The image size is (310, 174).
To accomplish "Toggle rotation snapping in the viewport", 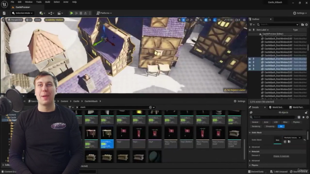I will (x=215, y=20).
